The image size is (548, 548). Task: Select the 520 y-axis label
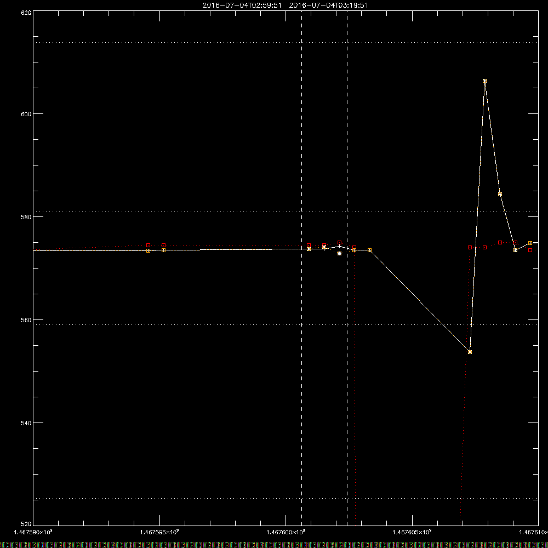pyautogui.click(x=26, y=524)
